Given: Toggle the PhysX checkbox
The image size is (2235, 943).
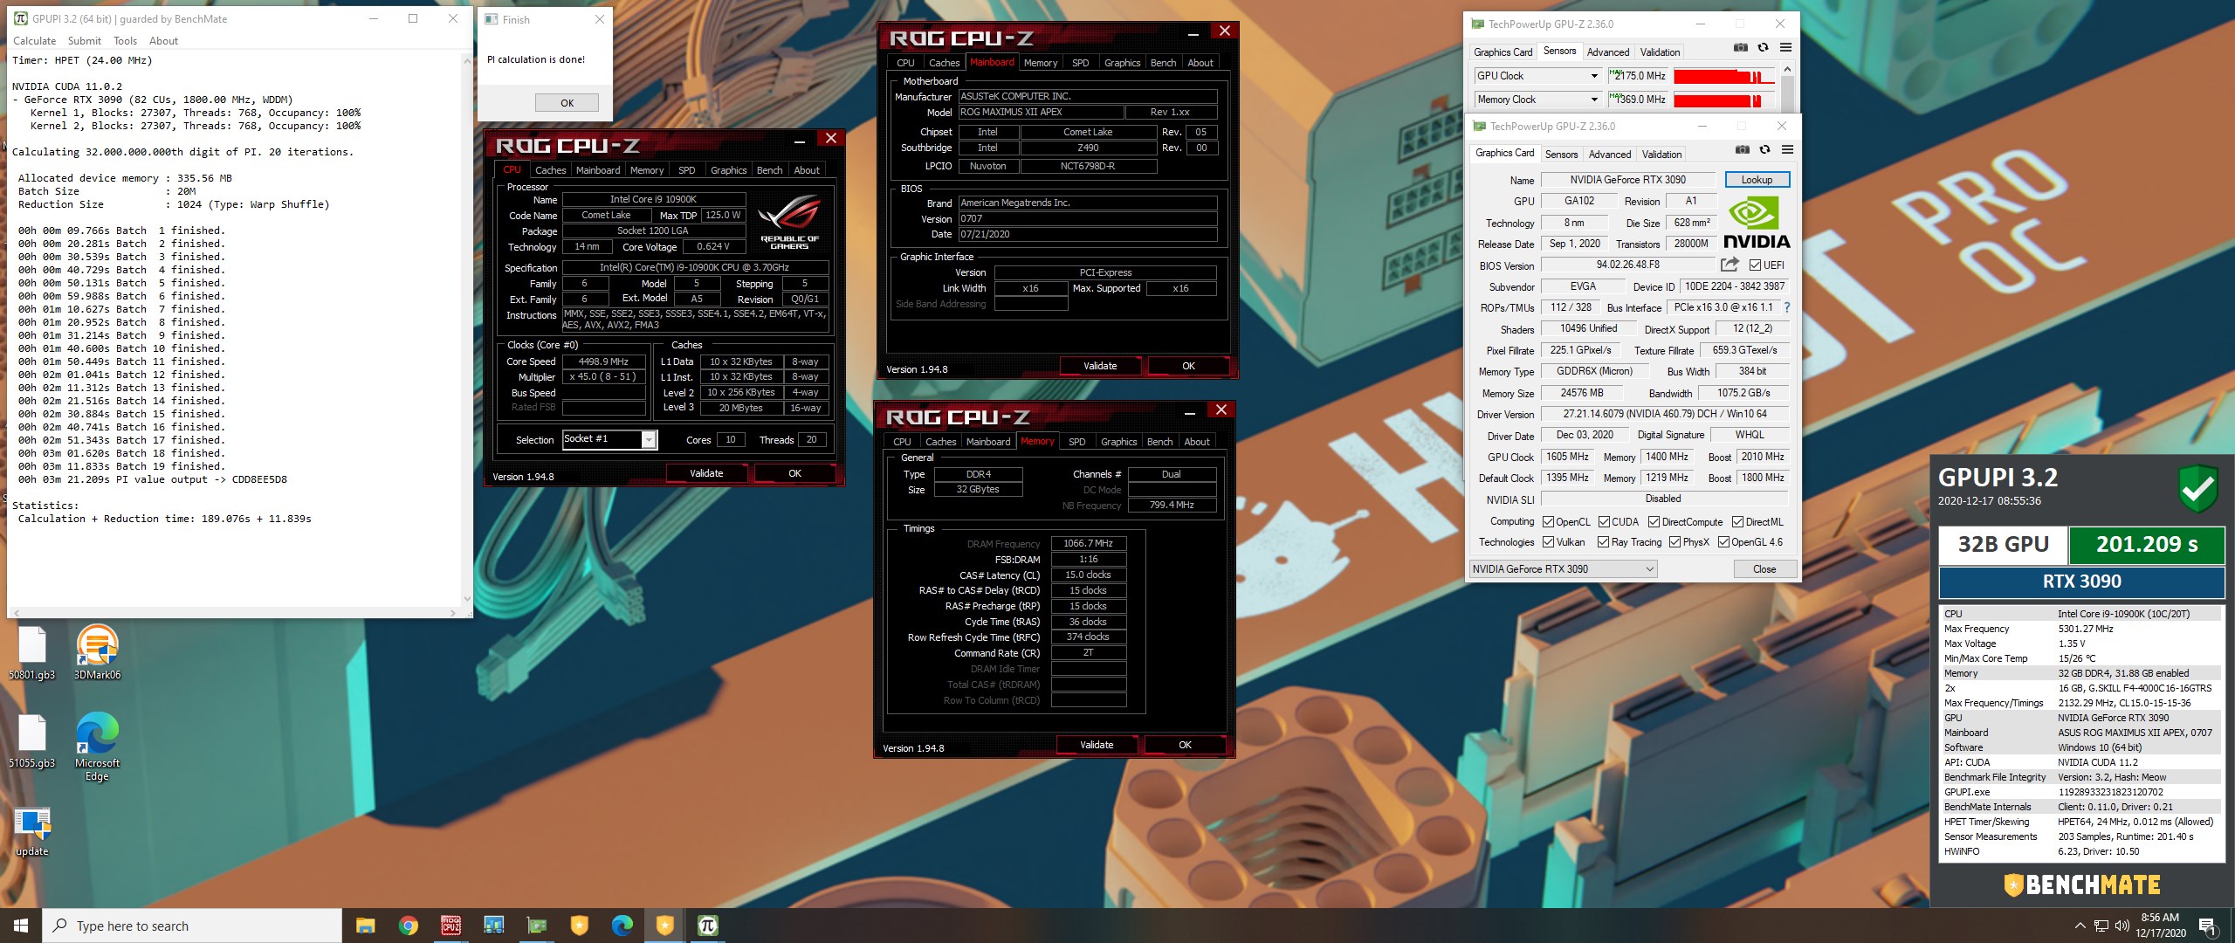Looking at the screenshot, I should click(1675, 542).
